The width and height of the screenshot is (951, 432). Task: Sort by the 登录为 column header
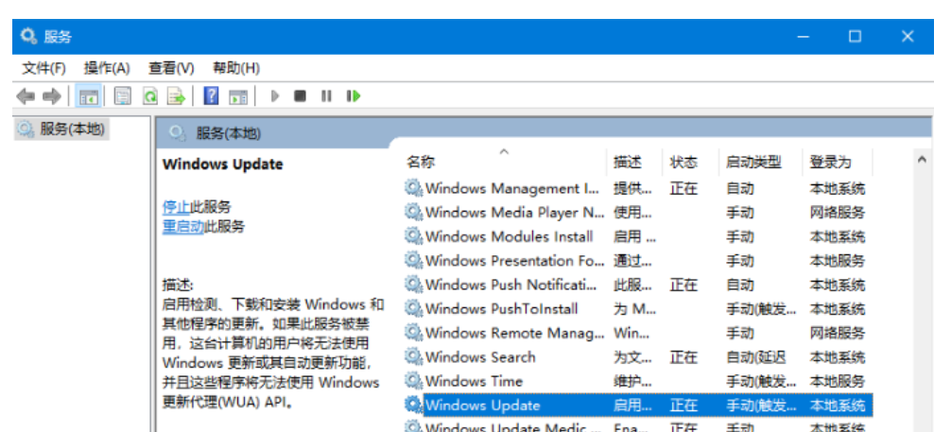pos(830,163)
